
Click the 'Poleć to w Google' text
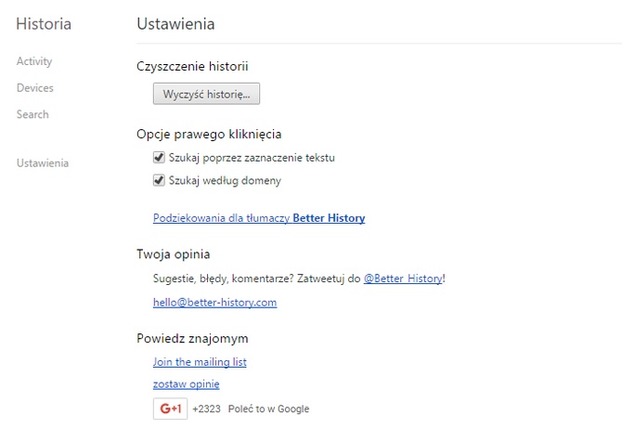[268, 409]
